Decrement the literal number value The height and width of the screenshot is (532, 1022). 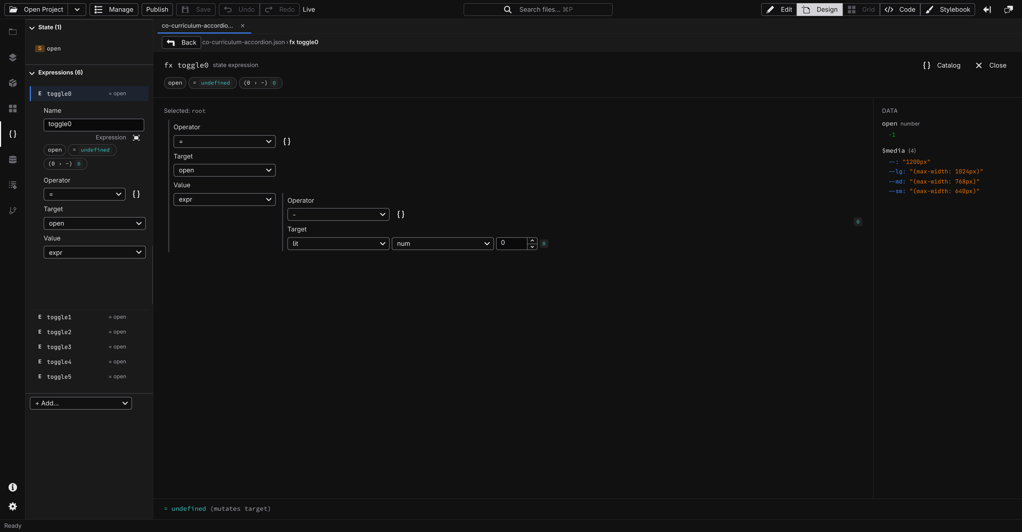click(x=532, y=247)
